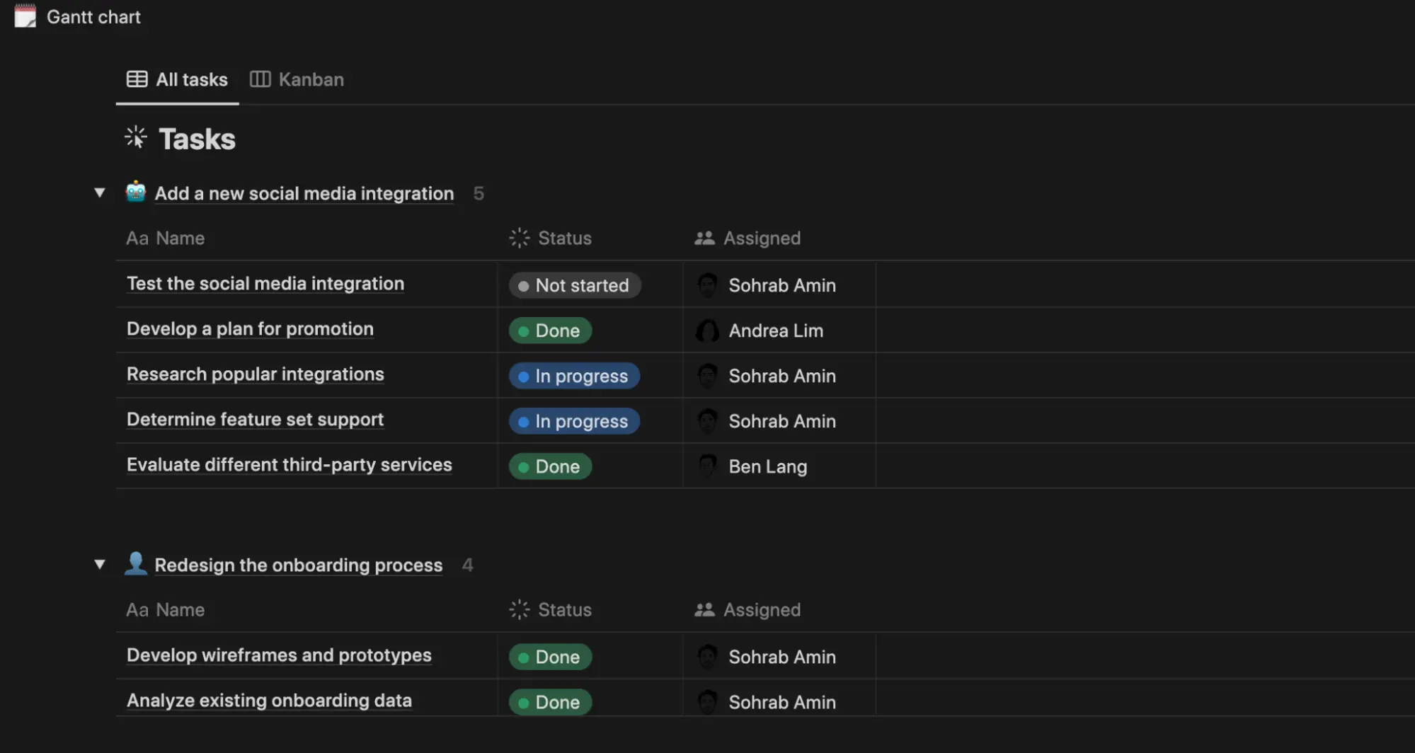
Task: Open the Develop a plan for promotion task
Action: coord(250,328)
